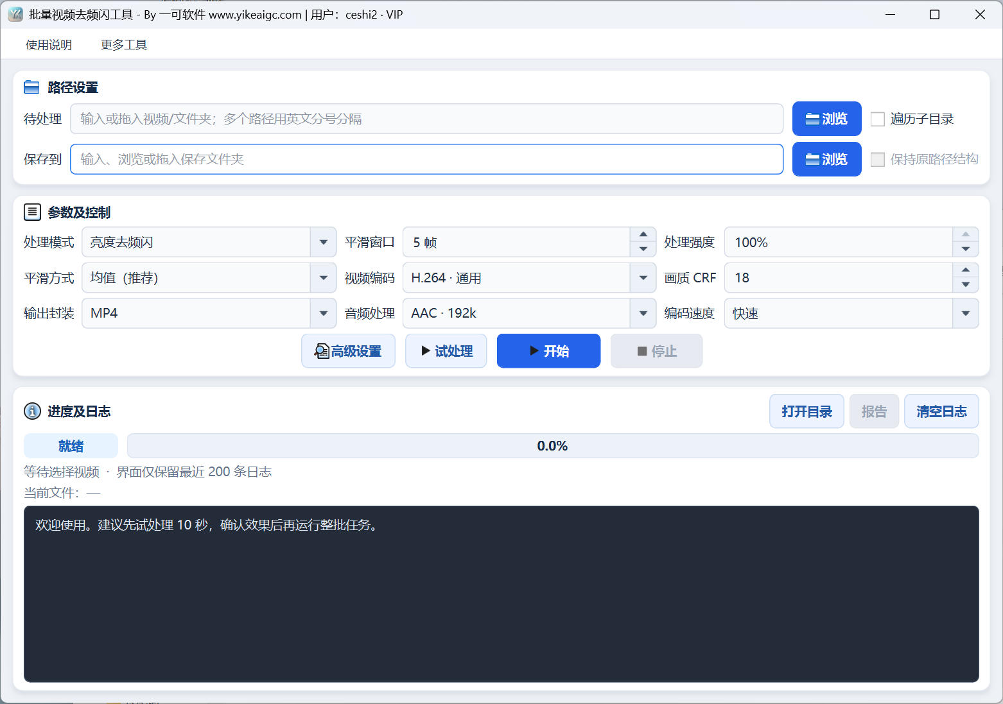Click inside the dark log output area
1003x704 pixels.
click(x=501, y=594)
